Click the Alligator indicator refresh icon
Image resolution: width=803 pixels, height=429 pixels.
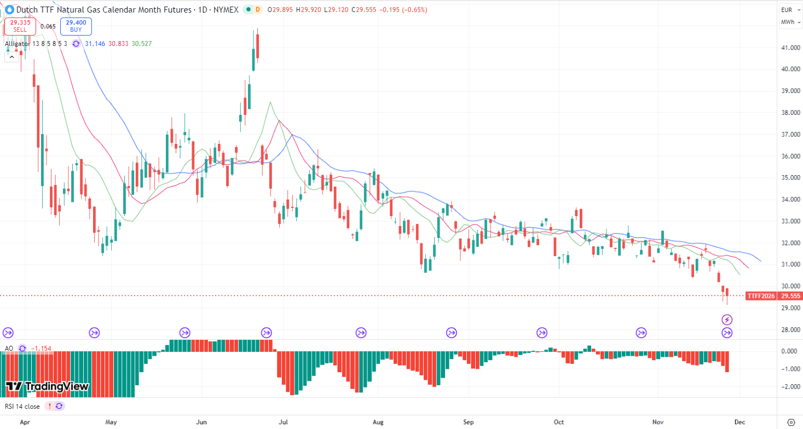[x=76, y=44]
